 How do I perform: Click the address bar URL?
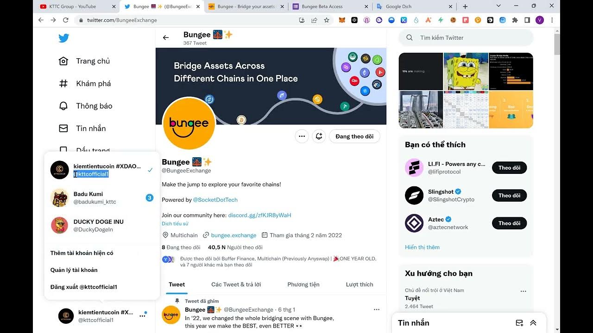point(122,20)
